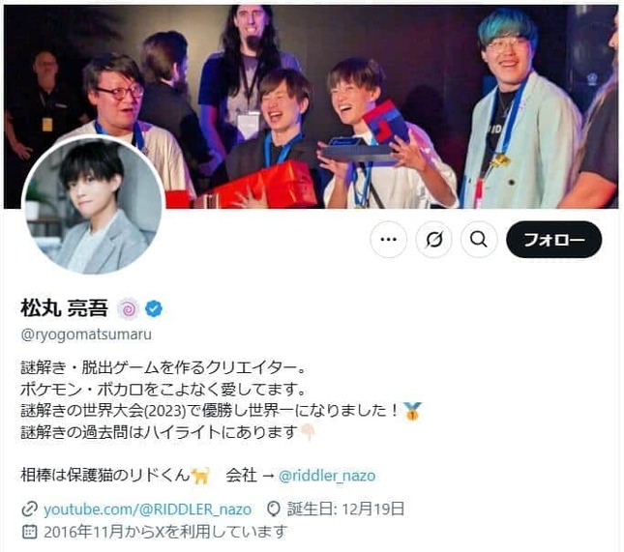The width and height of the screenshot is (624, 552).
Task: Click the balloon birthday icon
Action: coord(274,509)
